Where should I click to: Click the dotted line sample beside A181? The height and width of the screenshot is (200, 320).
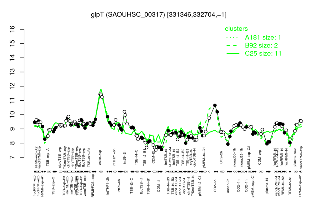(x=232, y=37)
